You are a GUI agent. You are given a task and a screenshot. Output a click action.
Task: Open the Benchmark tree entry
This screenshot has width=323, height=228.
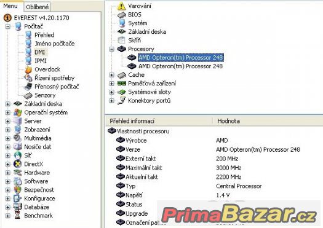point(39,216)
